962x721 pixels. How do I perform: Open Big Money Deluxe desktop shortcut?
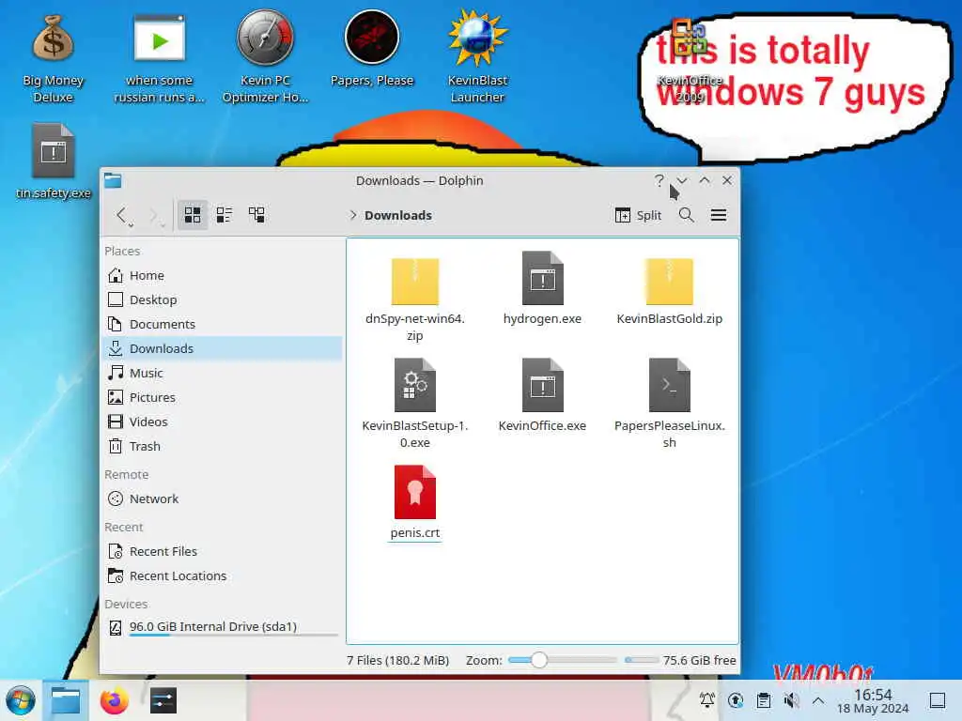[x=53, y=59]
